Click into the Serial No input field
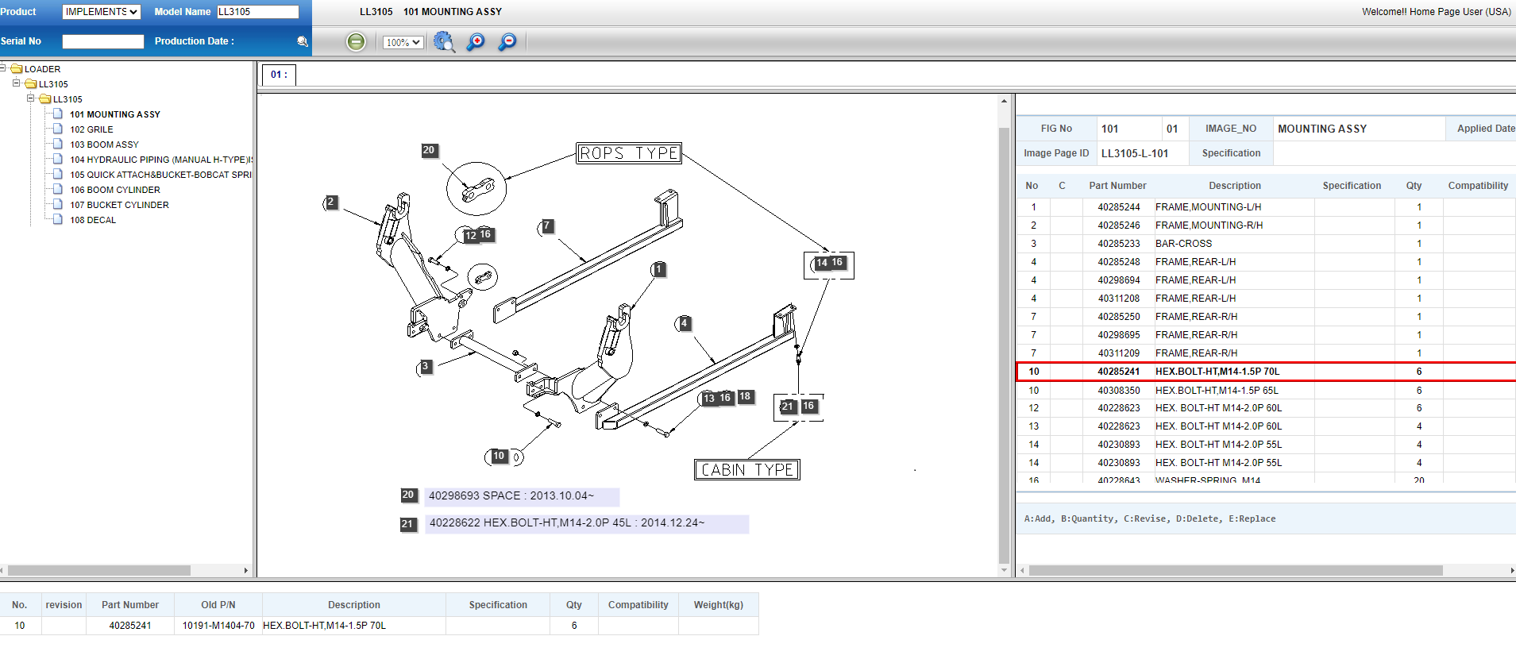Image resolution: width=1516 pixels, height=663 pixels. (x=103, y=41)
